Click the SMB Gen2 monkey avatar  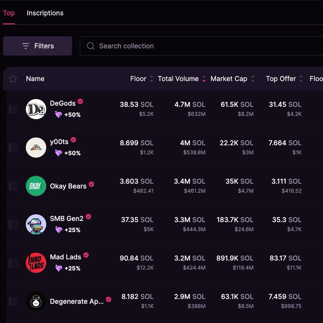coord(36,224)
